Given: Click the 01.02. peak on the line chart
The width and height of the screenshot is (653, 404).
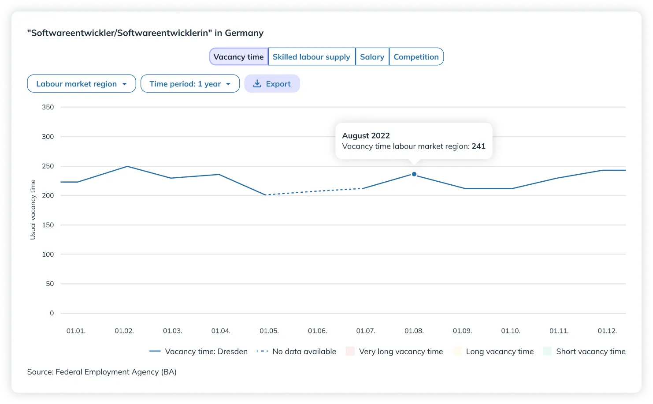Looking at the screenshot, I should tap(127, 166).
